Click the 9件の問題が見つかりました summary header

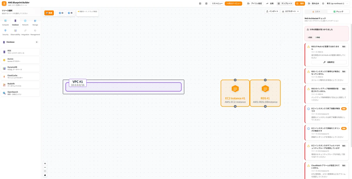pyautogui.click(x=321, y=30)
